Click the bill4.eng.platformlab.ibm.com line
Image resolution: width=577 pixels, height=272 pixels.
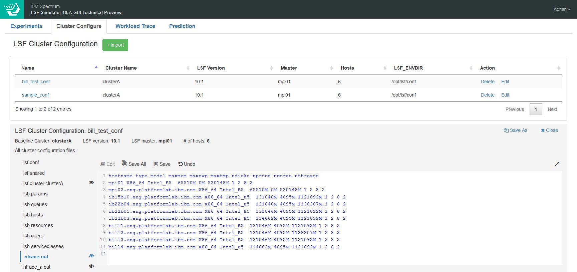point(224,247)
